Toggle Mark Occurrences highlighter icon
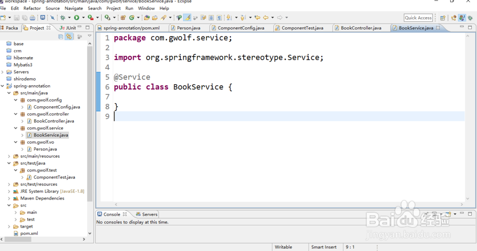This screenshot has height=251, width=477. [x=187, y=18]
